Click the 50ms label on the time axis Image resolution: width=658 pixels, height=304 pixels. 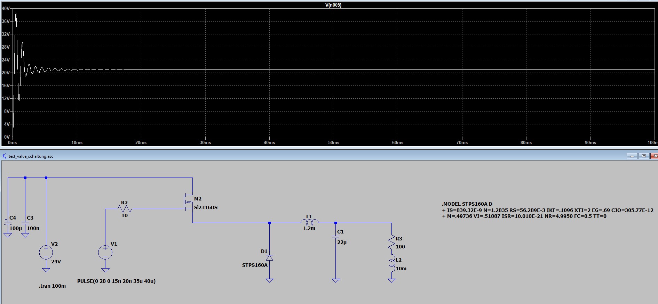click(x=333, y=142)
